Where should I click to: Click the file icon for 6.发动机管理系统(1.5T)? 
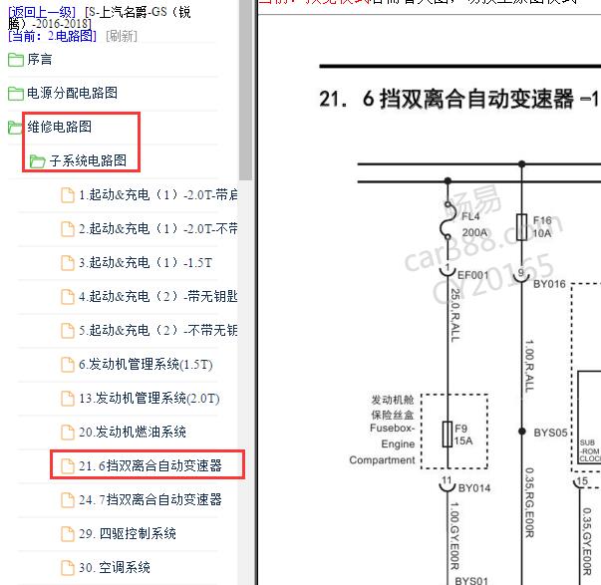pyautogui.click(x=68, y=365)
